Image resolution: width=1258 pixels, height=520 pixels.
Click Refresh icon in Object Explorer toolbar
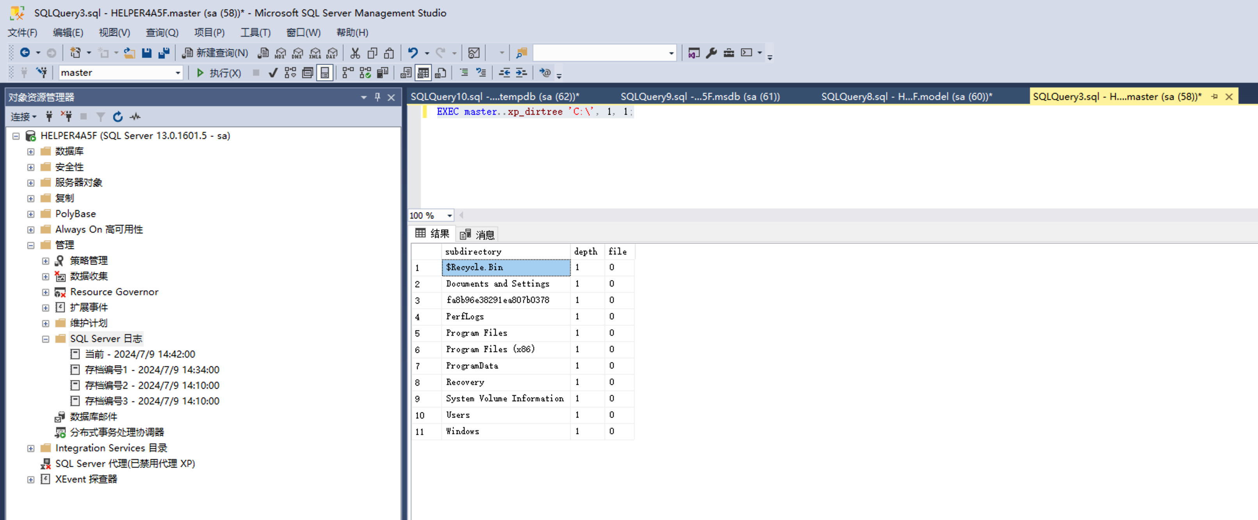(x=118, y=117)
